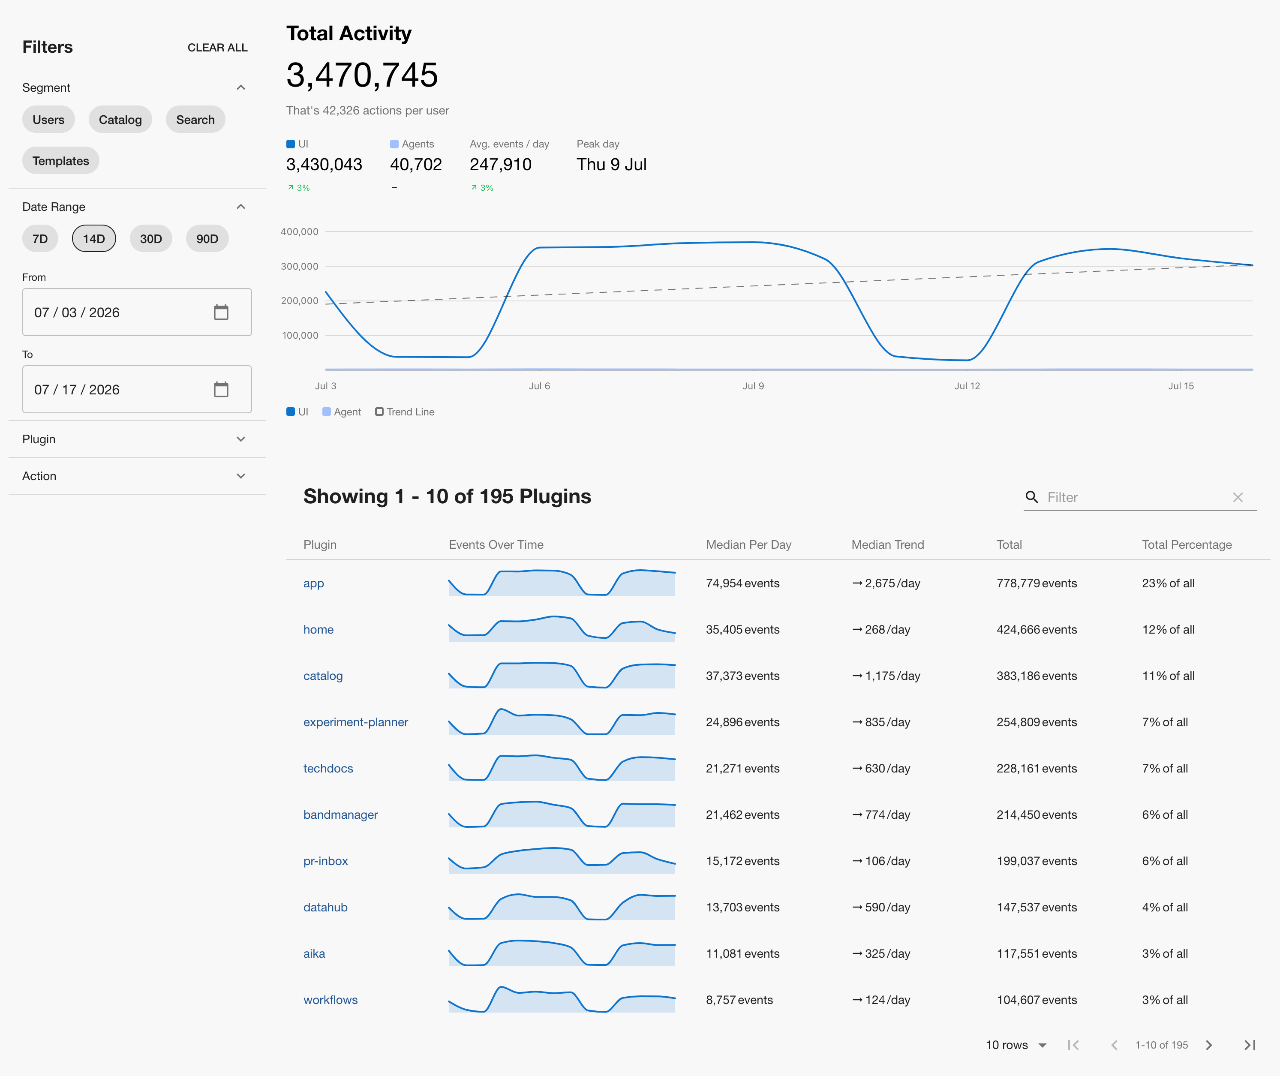The image size is (1280, 1076).
Task: Toggle the Agent series in chart legend
Action: coord(342,412)
